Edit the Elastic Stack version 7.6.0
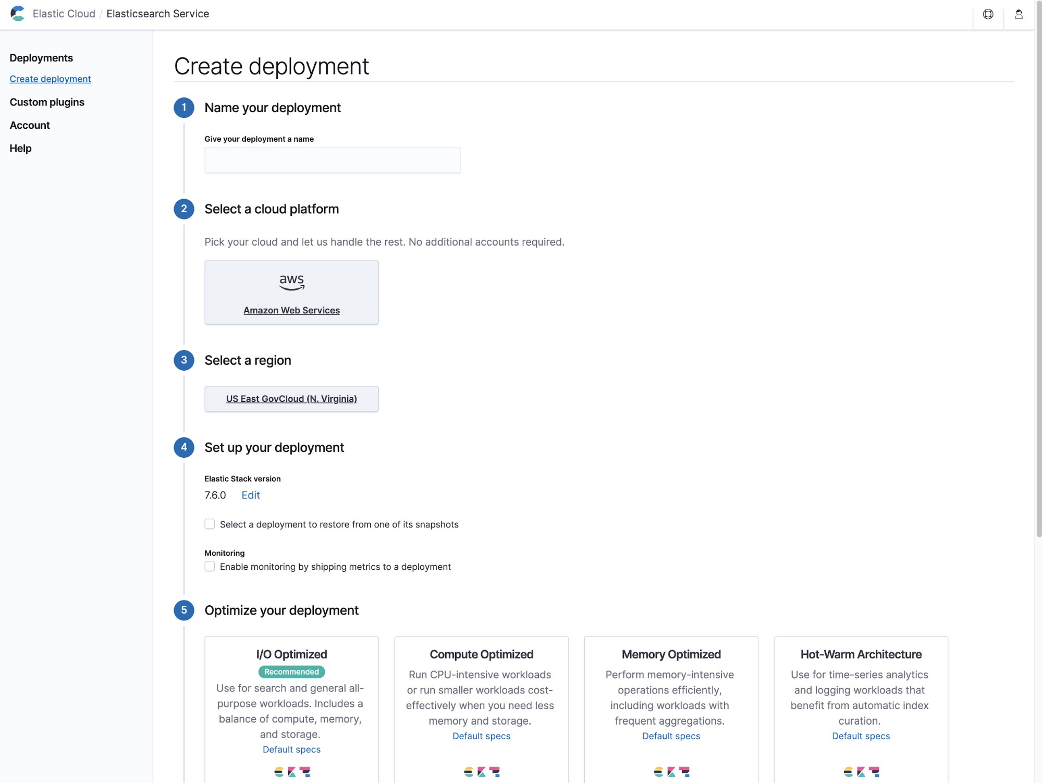The height and width of the screenshot is (783, 1042). 251,495
